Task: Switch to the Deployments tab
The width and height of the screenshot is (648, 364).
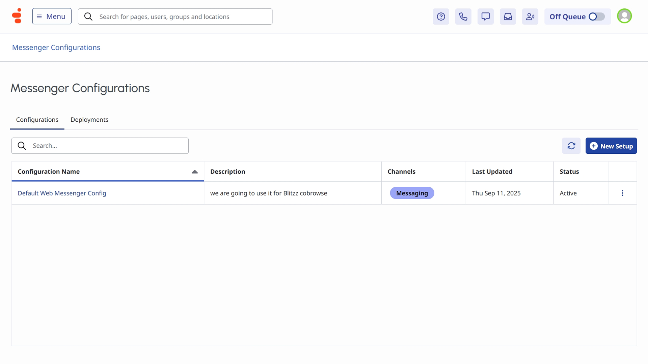Action: click(x=89, y=120)
